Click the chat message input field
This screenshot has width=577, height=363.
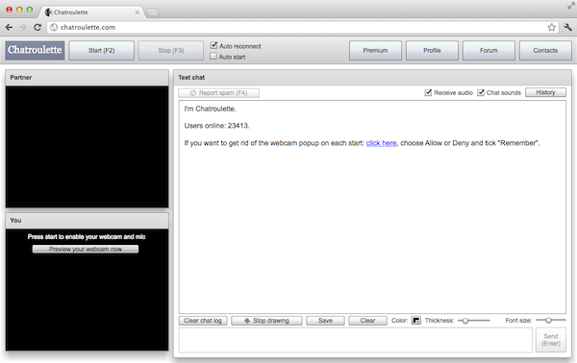(356, 340)
